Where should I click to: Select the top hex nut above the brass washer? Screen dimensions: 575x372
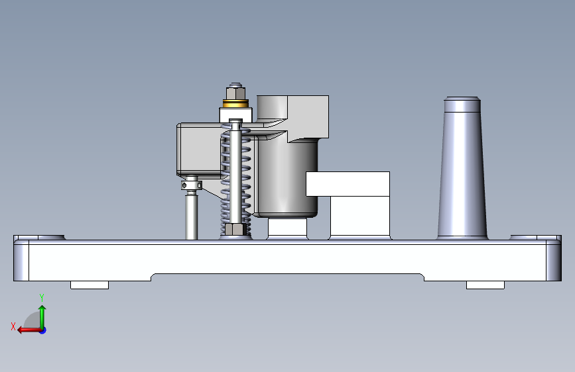(x=236, y=92)
